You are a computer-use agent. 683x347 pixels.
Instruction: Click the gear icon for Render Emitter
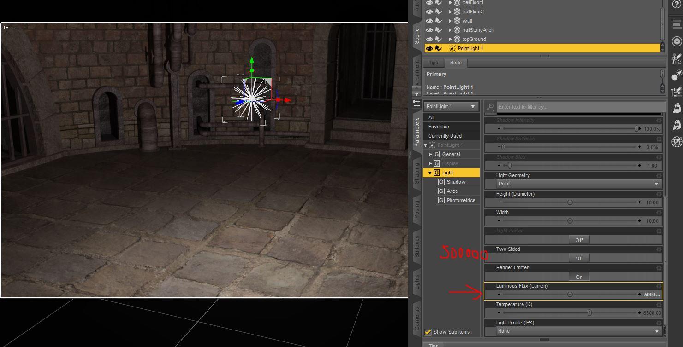659,267
